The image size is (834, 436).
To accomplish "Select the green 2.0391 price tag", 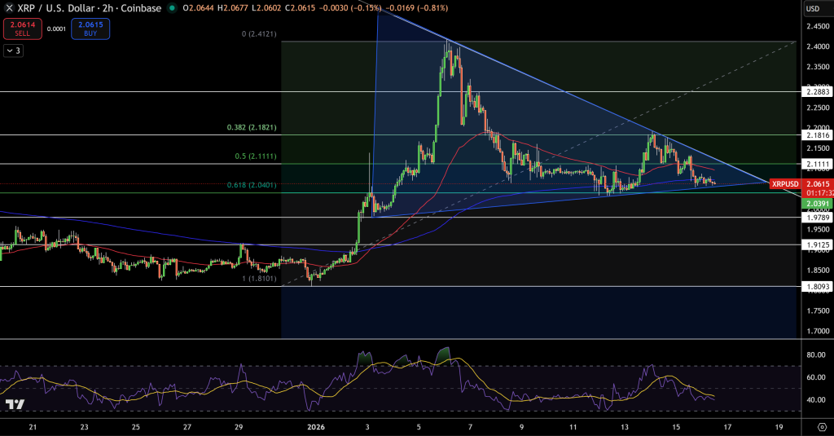I will pos(818,204).
